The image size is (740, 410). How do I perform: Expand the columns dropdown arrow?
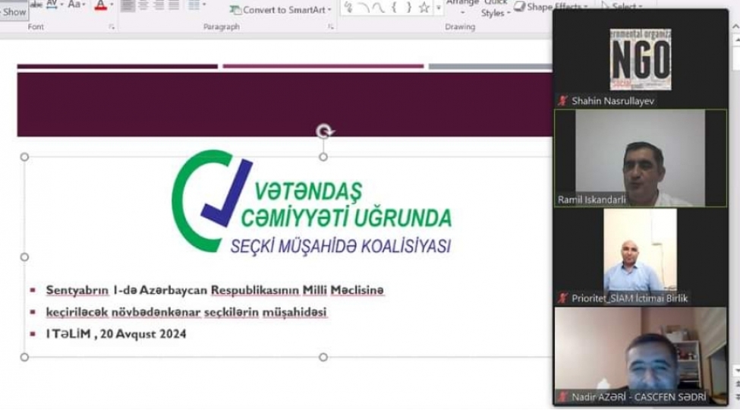204,5
